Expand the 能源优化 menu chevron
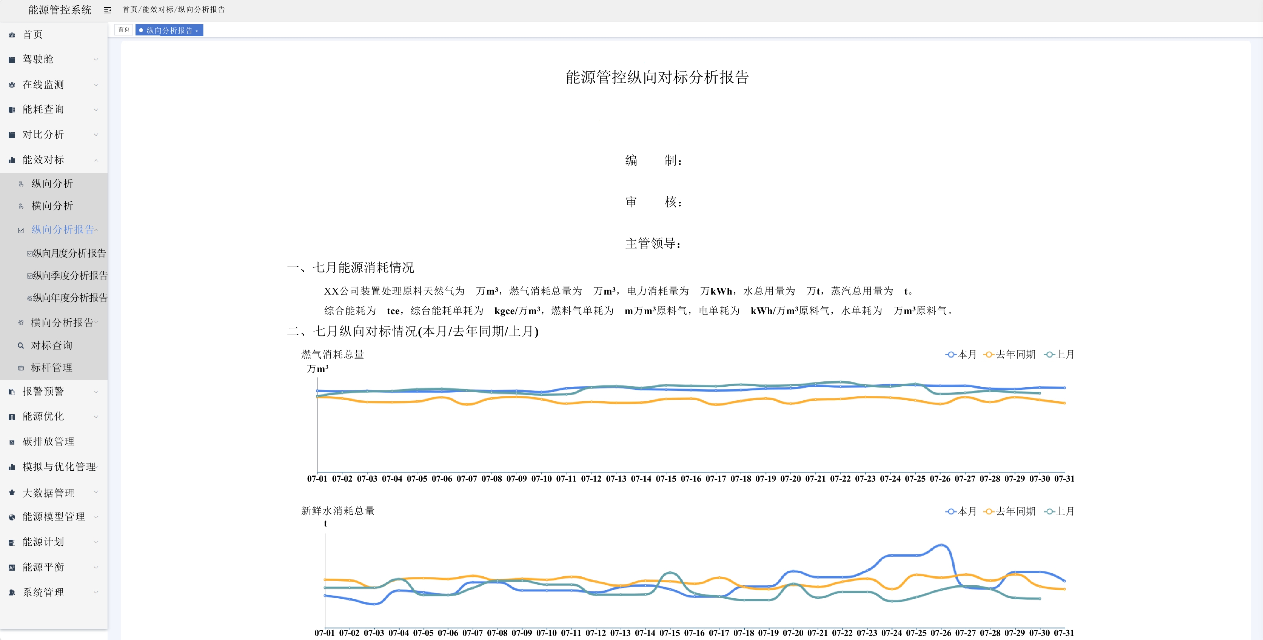The height and width of the screenshot is (640, 1263). point(96,417)
